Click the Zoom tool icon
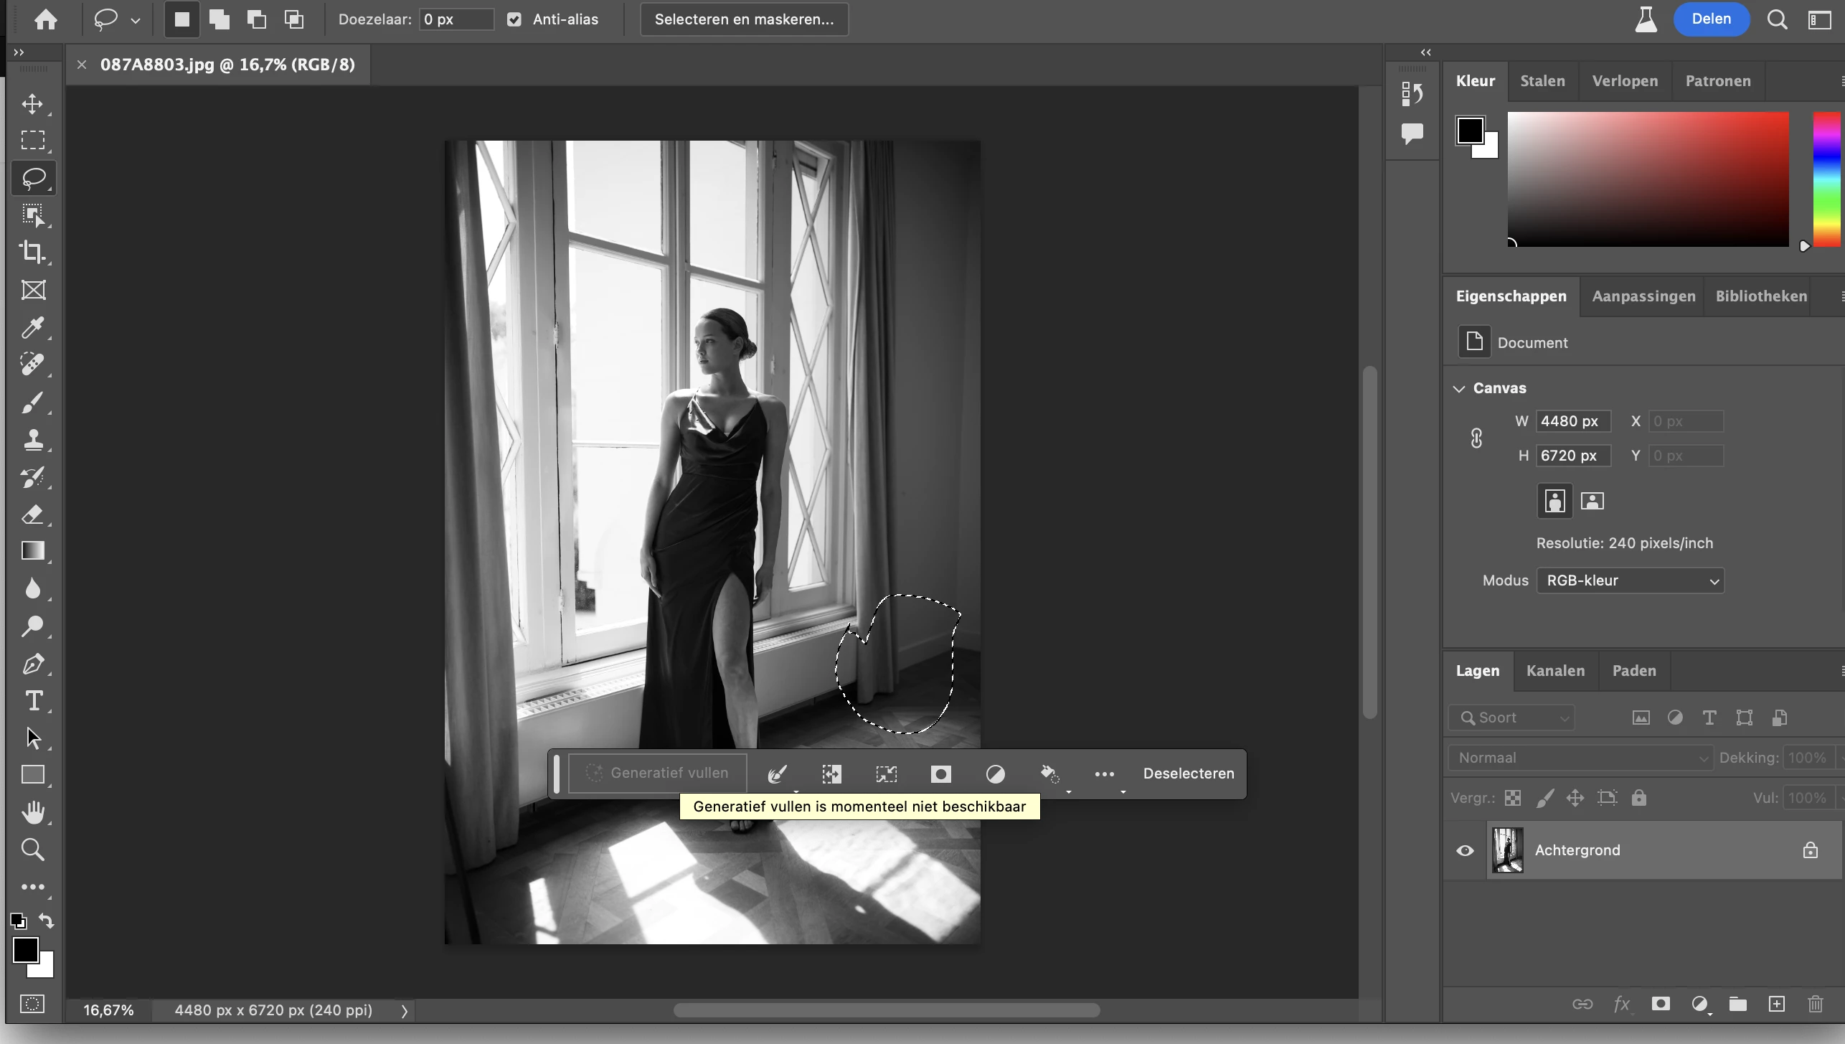This screenshot has height=1044, width=1845. (x=32, y=850)
